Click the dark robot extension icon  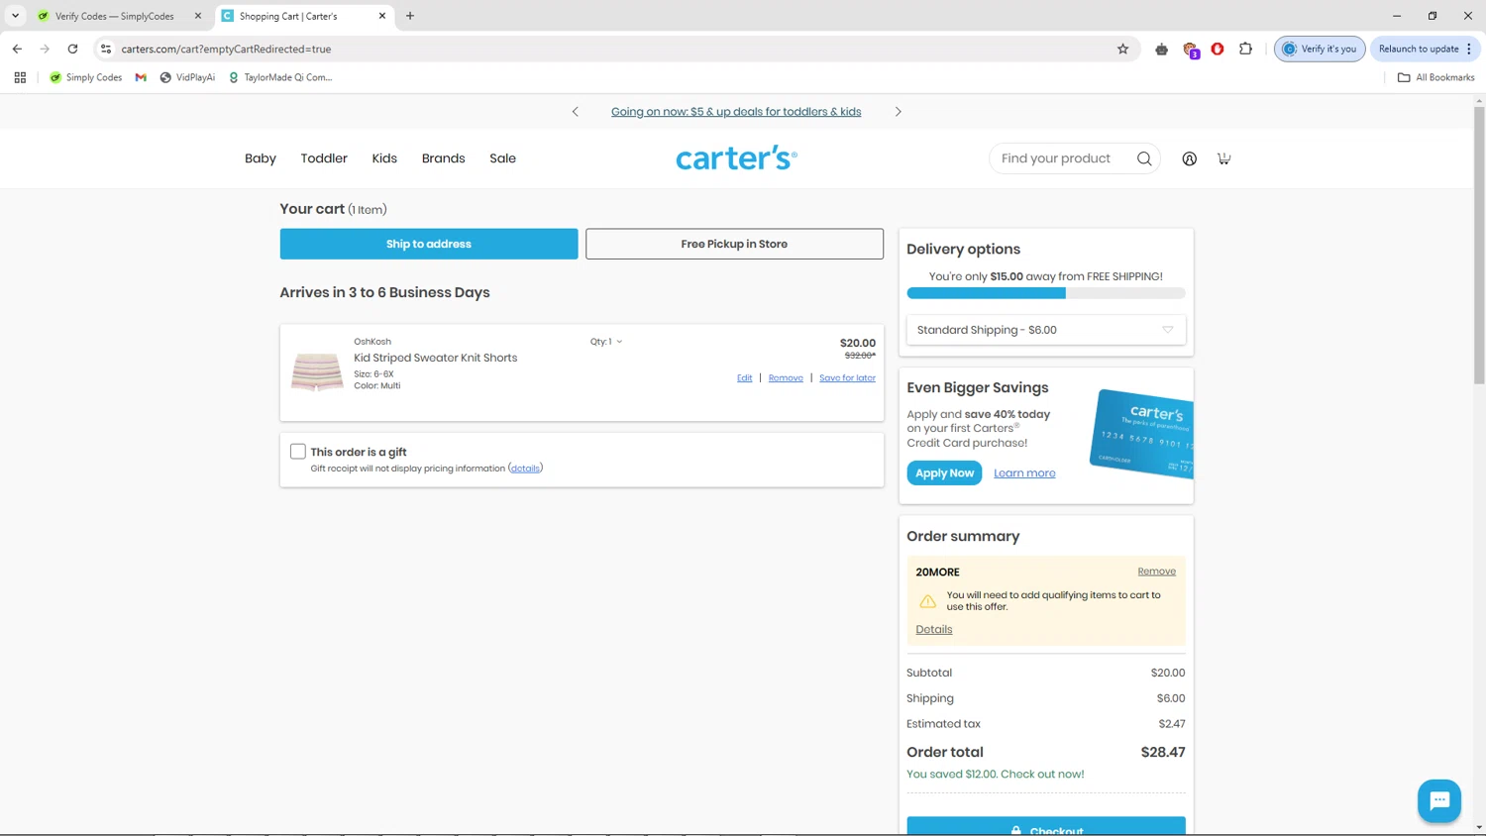pyautogui.click(x=1161, y=49)
